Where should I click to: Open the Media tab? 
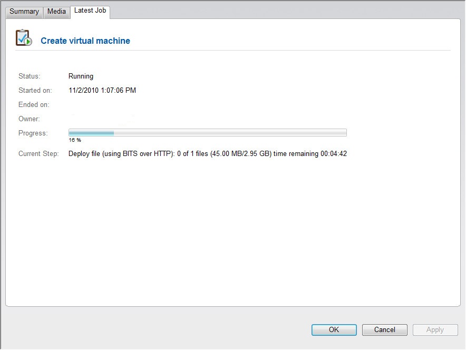tap(56, 12)
